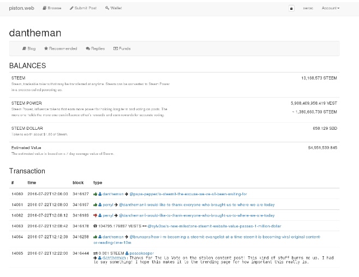Open the Wallet page

(113, 8)
